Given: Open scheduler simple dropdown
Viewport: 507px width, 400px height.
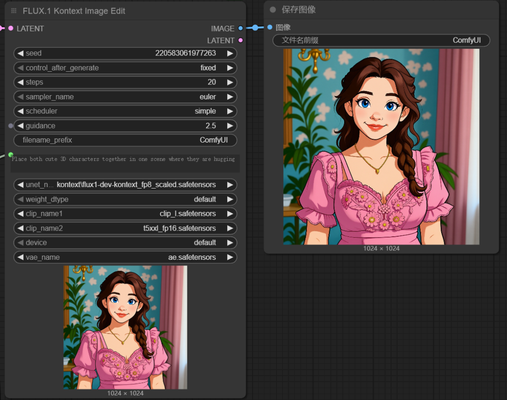Looking at the screenshot, I should click(125, 111).
